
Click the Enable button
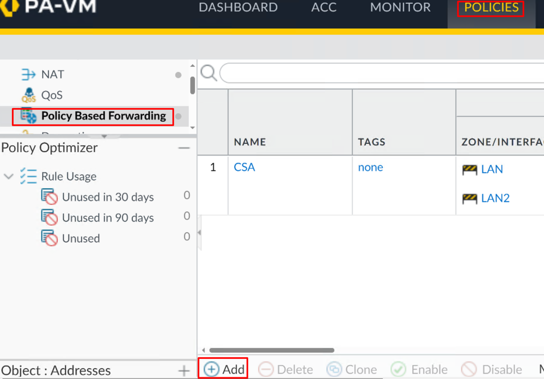[419, 370]
